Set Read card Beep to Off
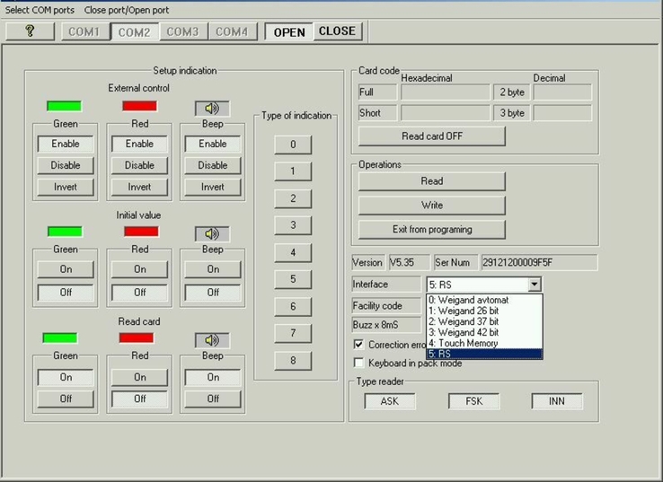 click(x=213, y=399)
